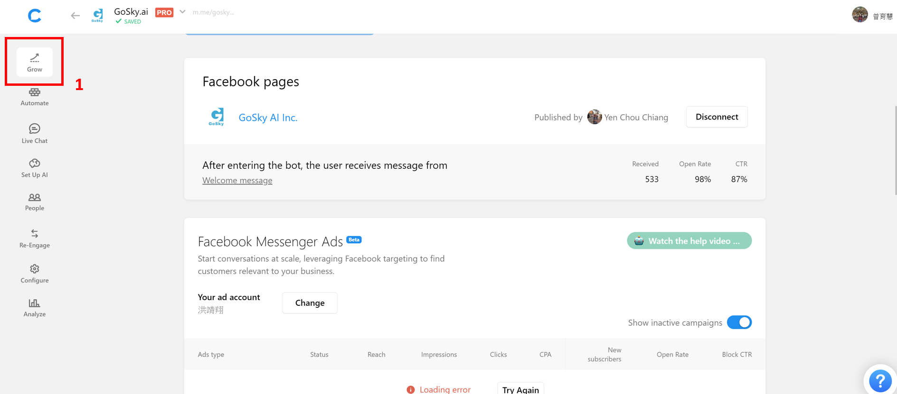Click the CPA column header
The image size is (897, 394).
point(545,354)
